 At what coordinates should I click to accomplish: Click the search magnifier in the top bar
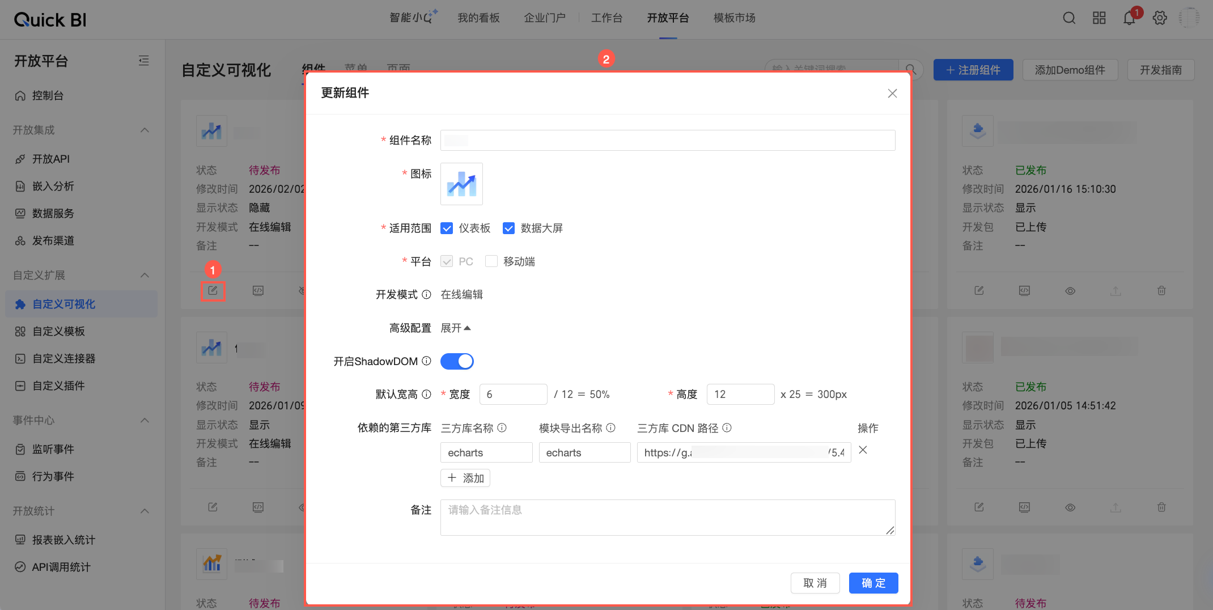1069,18
